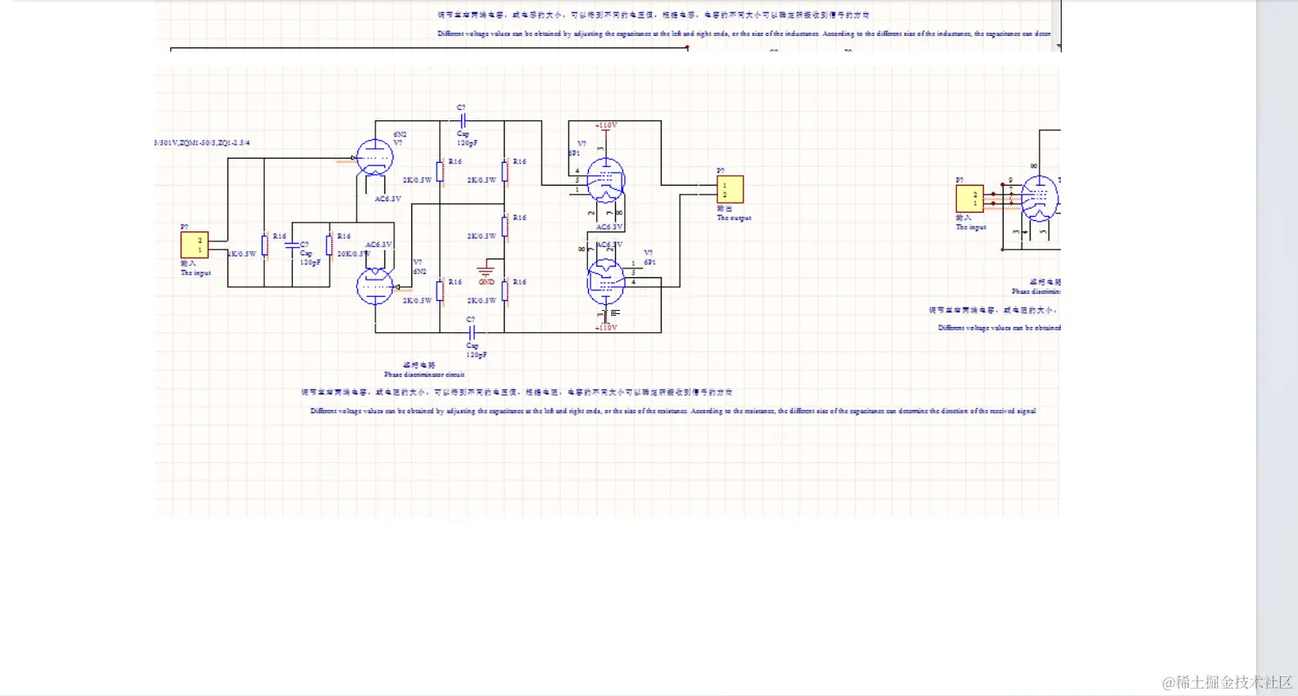
Task: Click 'The output' label text
Action: (x=734, y=218)
